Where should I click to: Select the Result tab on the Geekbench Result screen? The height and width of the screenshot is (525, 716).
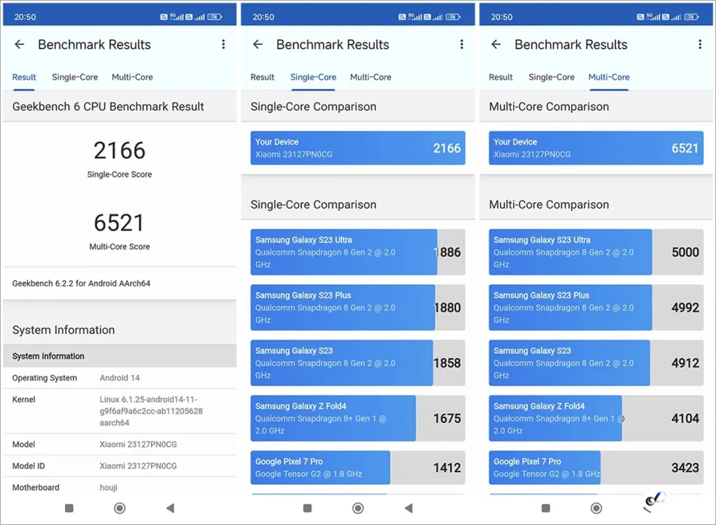click(24, 77)
